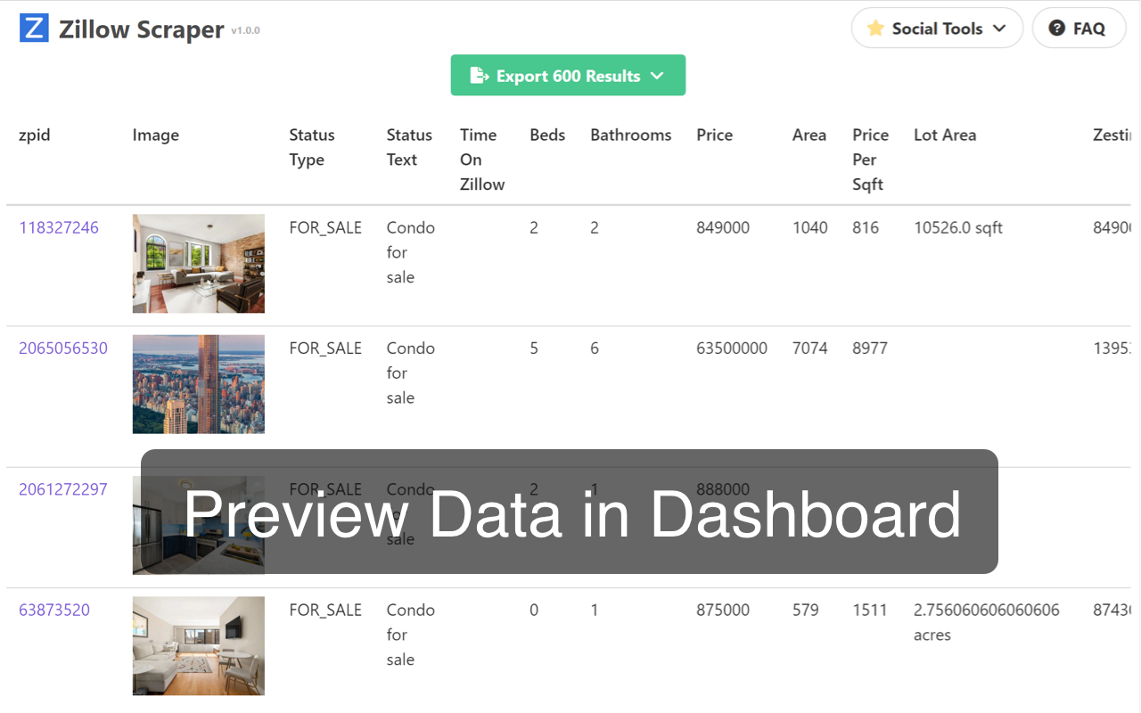The image size is (1141, 713).
Task: Select price cell 63500000
Action: tap(732, 348)
